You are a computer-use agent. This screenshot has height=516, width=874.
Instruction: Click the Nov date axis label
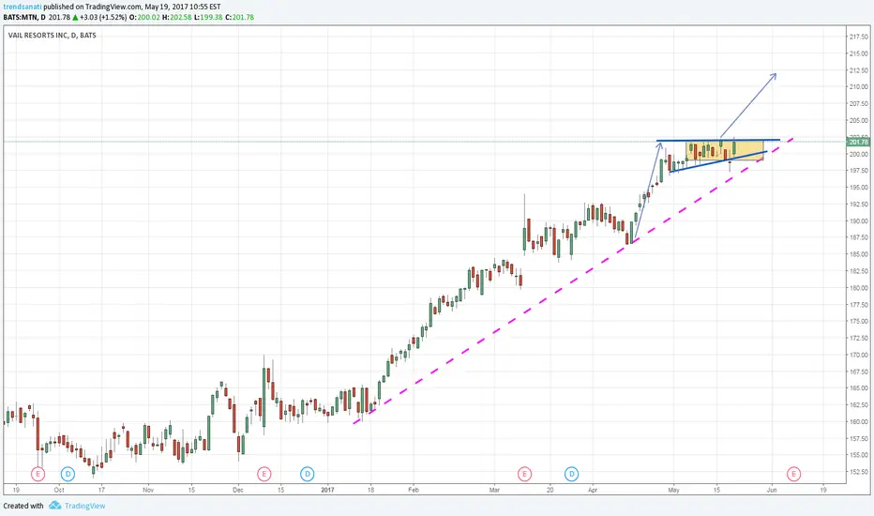[148, 491]
